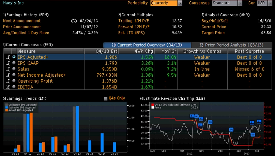Click the blue Q2 14 estimate bar
275x156 pixels.
(102, 142)
